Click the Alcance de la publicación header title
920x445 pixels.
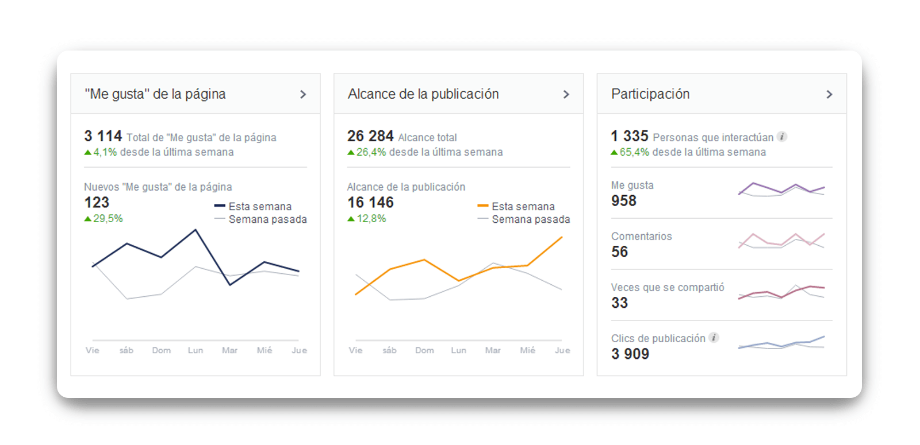click(x=423, y=94)
